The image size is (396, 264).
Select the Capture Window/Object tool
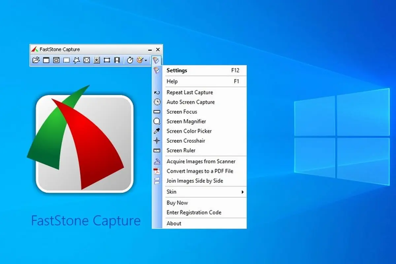coord(56,60)
